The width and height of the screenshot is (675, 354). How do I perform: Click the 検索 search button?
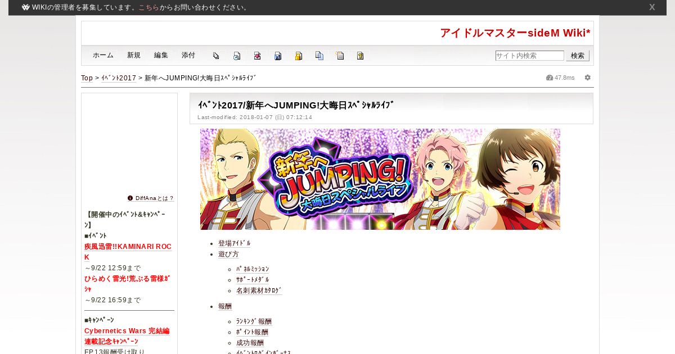(x=578, y=56)
